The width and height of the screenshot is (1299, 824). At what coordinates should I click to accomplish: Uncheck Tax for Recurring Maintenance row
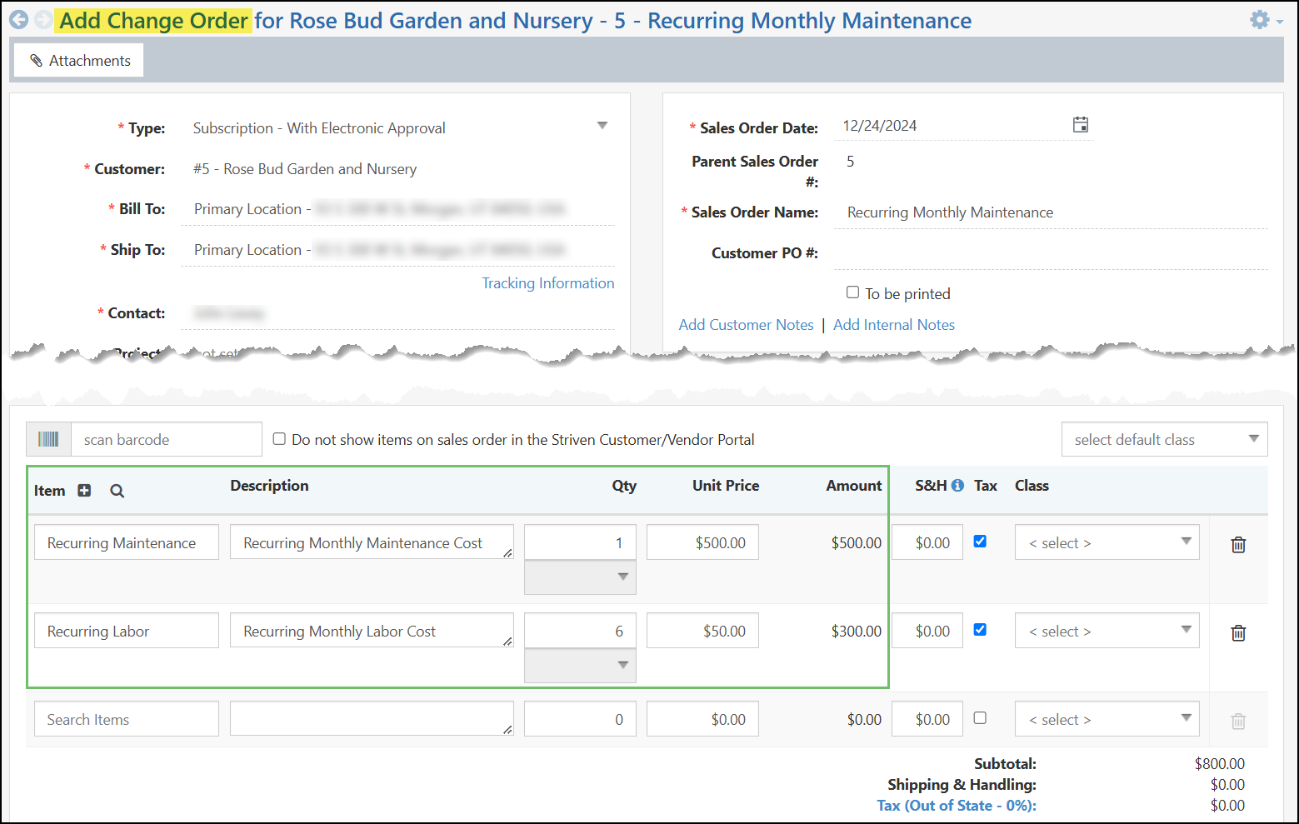(x=980, y=542)
